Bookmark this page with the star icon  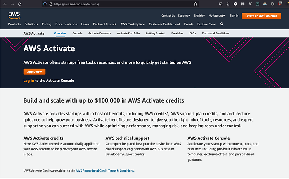coord(195,4)
